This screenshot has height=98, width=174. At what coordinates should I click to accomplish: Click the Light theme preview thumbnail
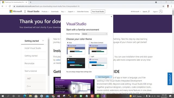point(98,63)
